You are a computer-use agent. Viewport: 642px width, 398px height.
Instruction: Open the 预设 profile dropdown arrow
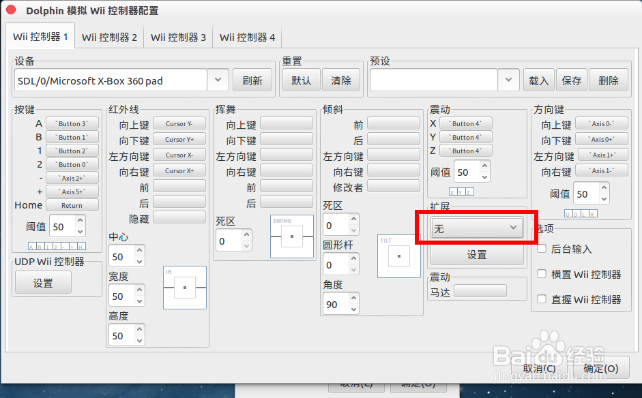click(508, 80)
